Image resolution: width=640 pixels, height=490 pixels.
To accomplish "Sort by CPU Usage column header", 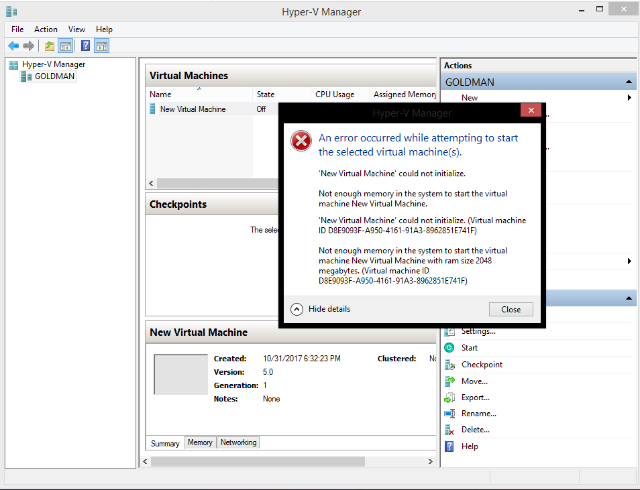I will coord(339,95).
